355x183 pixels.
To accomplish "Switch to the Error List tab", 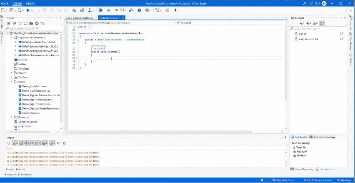I will [x=21, y=169].
